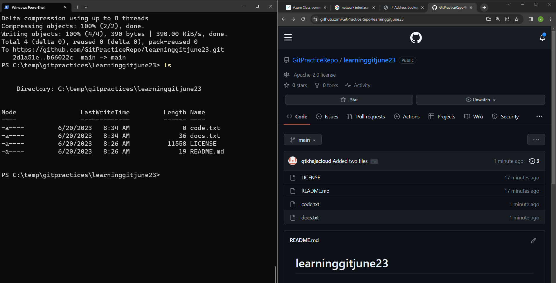Viewport: 556px width, 283px height.
Task: Click the Apache-2.0 license link
Action: coord(314,75)
